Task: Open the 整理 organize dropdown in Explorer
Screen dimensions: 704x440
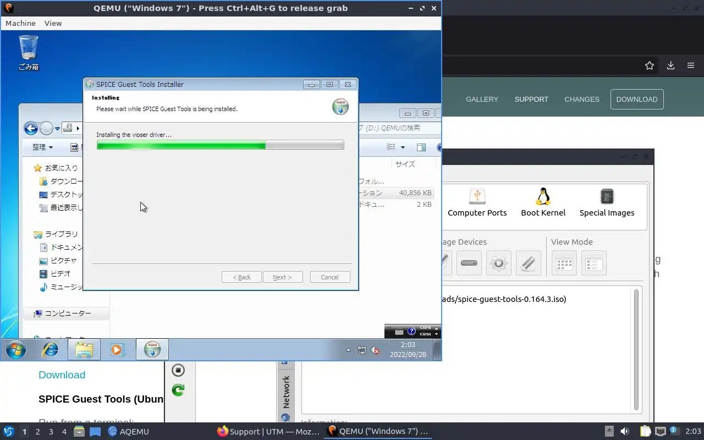Action: pos(42,147)
